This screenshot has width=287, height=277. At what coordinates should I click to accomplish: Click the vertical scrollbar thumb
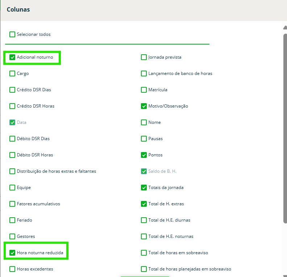click(x=285, y=127)
